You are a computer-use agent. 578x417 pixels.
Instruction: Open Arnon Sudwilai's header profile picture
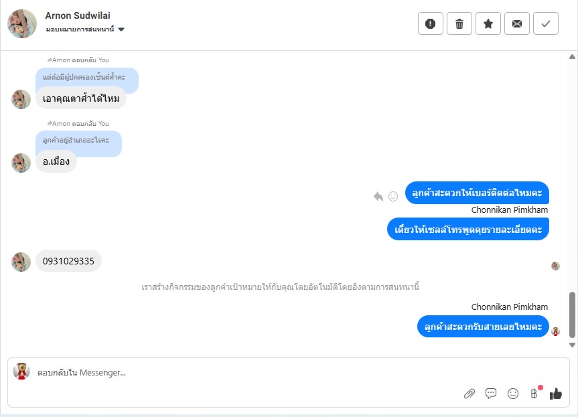[21, 24]
